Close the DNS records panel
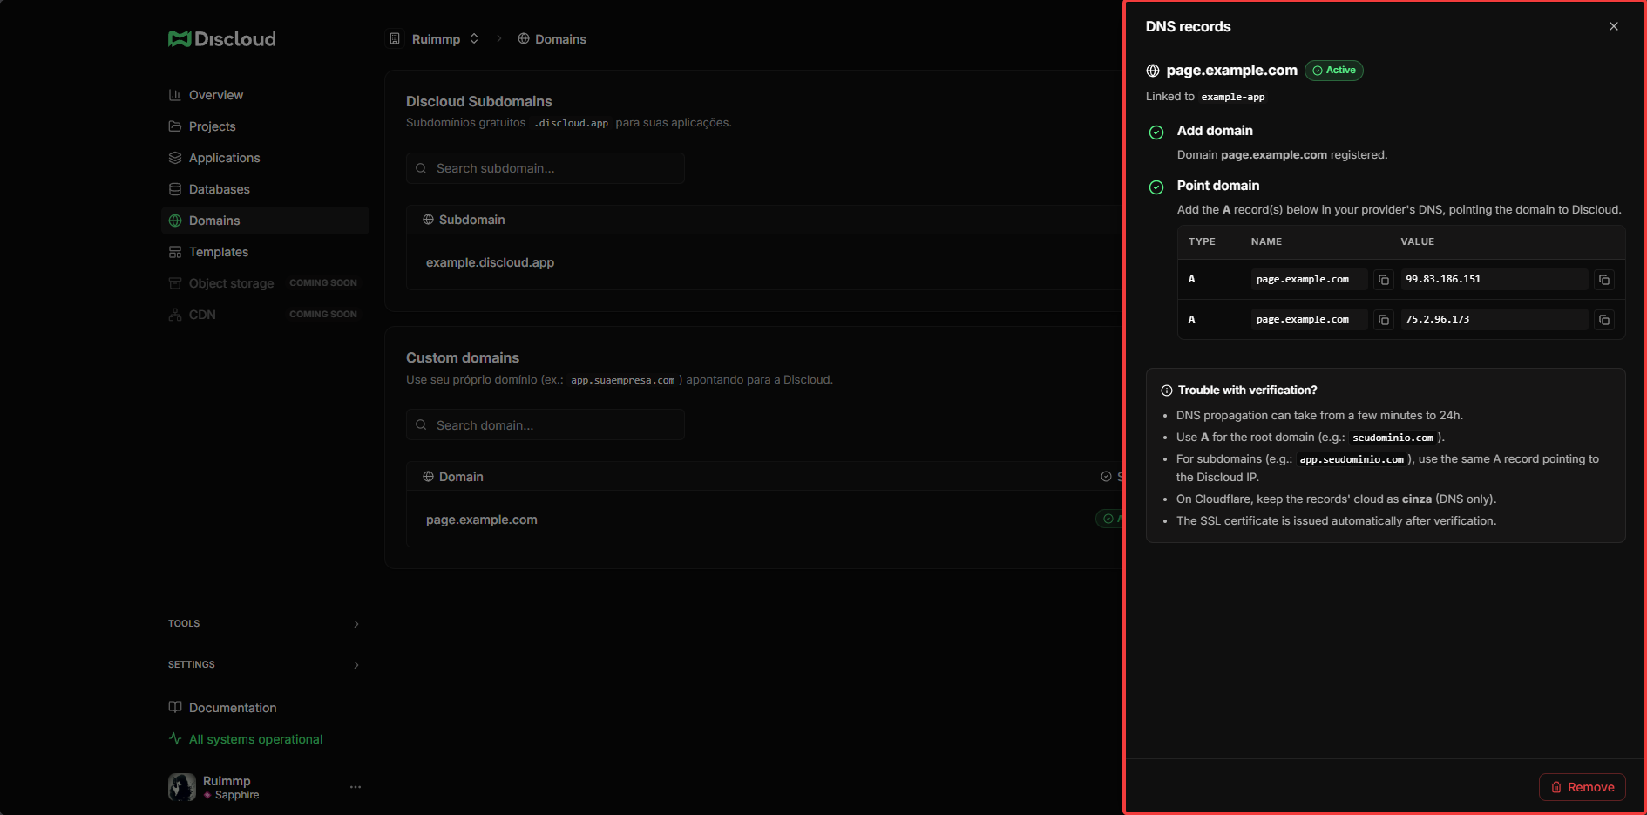 [x=1614, y=26]
